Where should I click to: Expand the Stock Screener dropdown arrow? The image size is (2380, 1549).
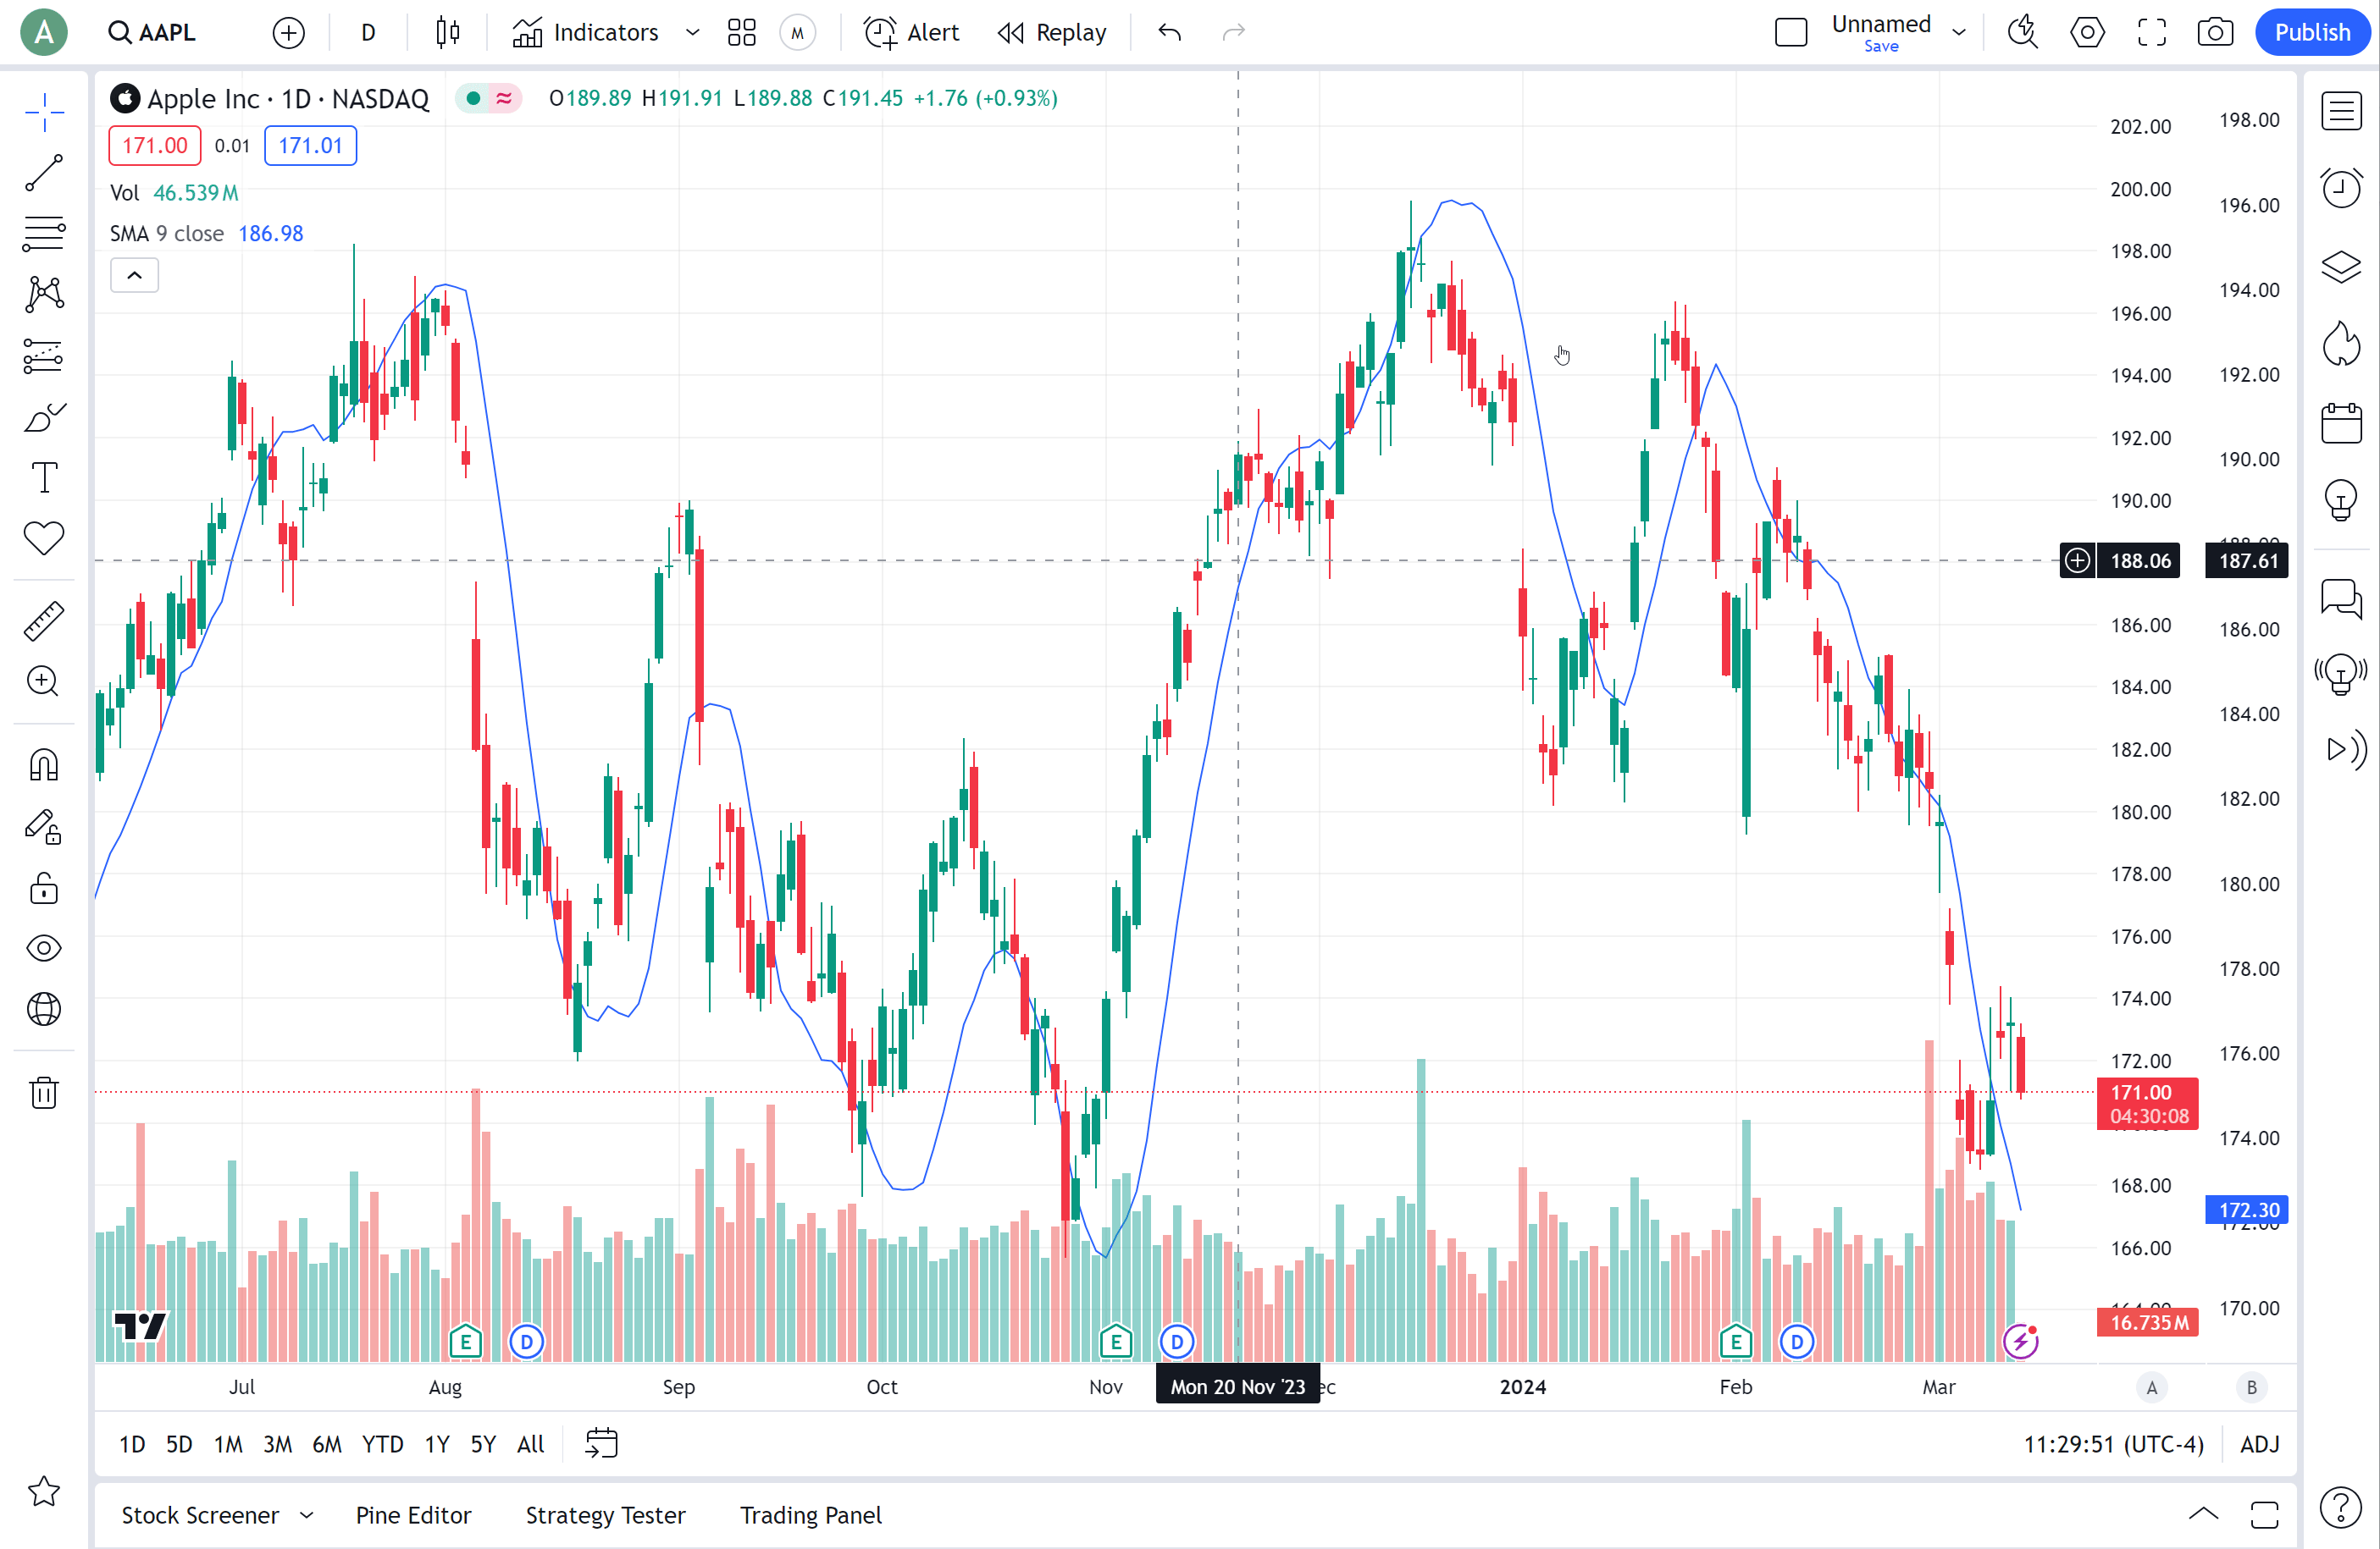click(x=307, y=1515)
